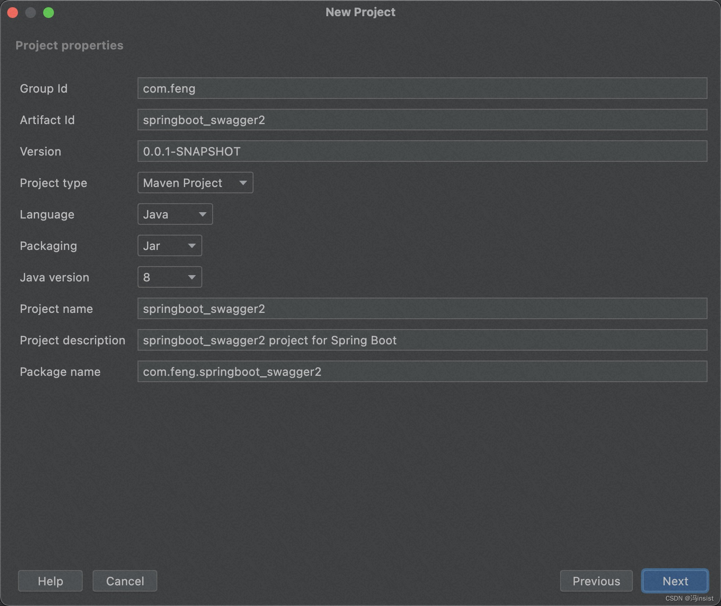This screenshot has width=721, height=606.
Task: Focus the Package name text field
Action: (x=422, y=371)
